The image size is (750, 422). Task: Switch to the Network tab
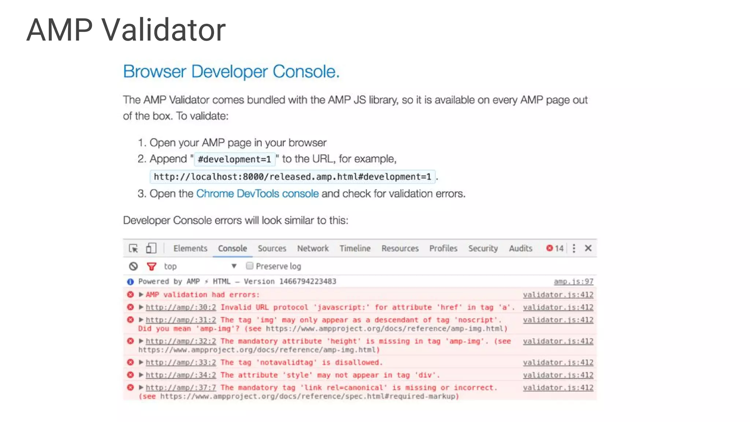point(313,248)
